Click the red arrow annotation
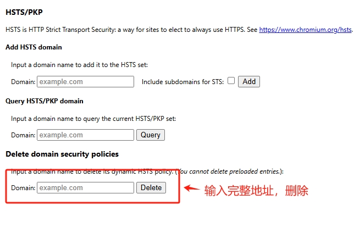This screenshot has width=354, height=233. click(191, 188)
